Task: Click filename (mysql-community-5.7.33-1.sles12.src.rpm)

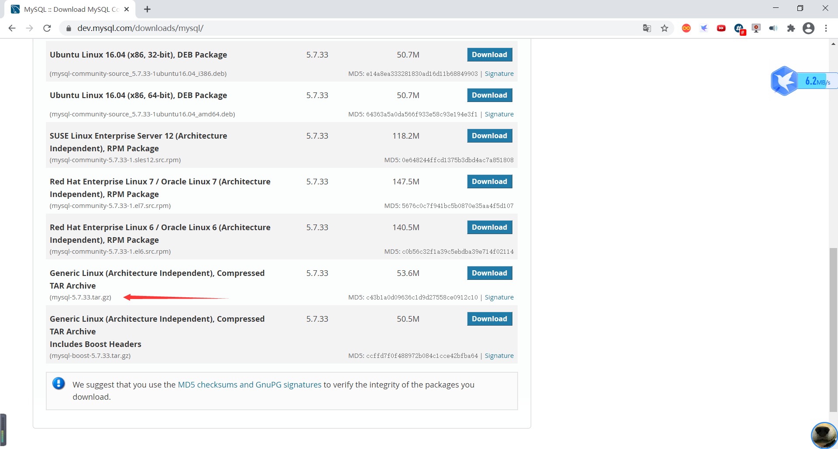Action: point(115,160)
